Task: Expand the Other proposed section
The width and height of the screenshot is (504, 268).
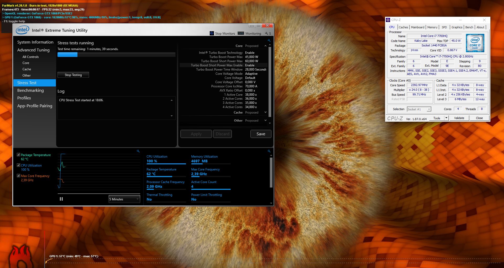Action: tap(265, 120)
